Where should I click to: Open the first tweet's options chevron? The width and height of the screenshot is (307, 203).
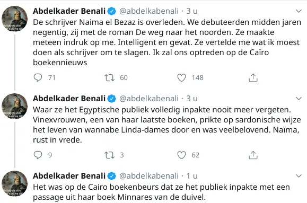coord(299,11)
